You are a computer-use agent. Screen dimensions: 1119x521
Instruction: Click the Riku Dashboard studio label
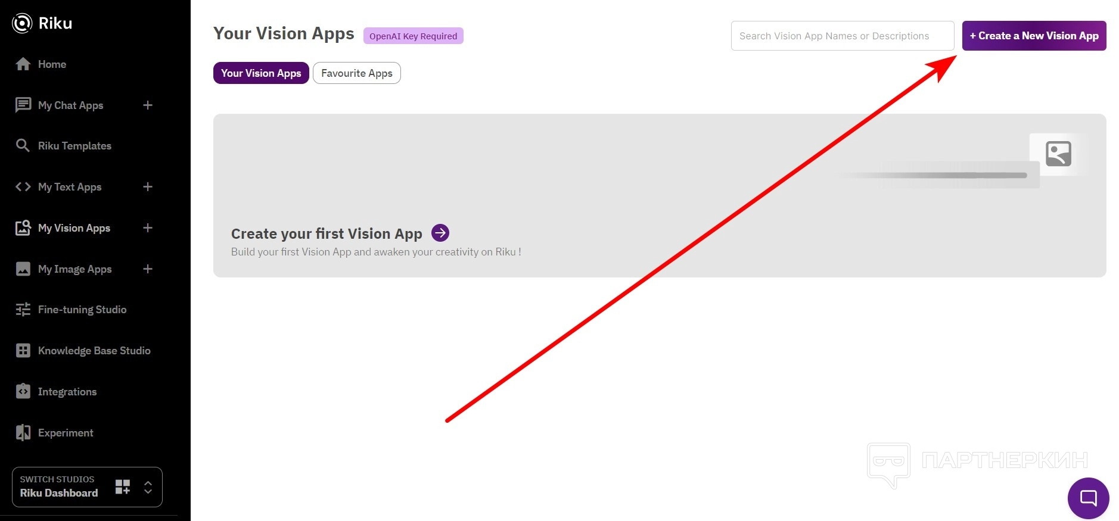[x=59, y=493]
